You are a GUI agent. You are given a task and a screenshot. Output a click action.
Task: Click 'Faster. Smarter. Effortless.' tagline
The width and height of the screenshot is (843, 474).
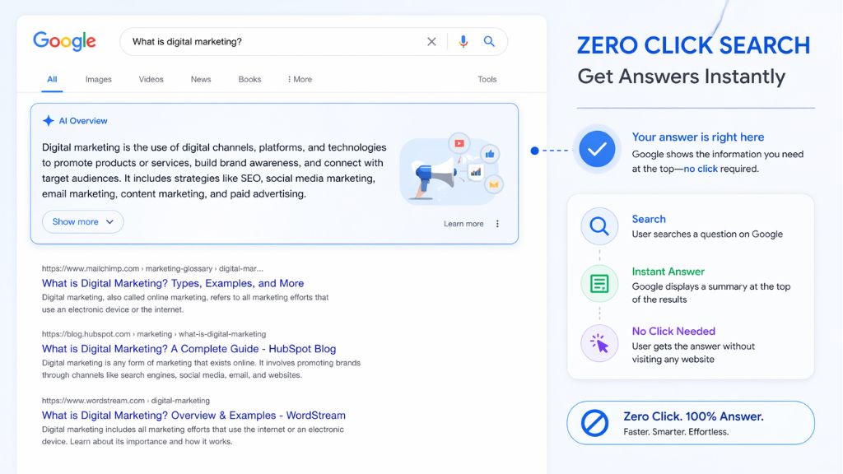(x=676, y=431)
